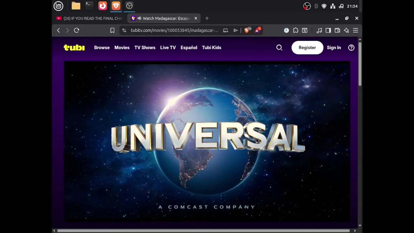Open the sound volume tray icon
Viewport: 414px width, 233px height.
click(341, 6)
